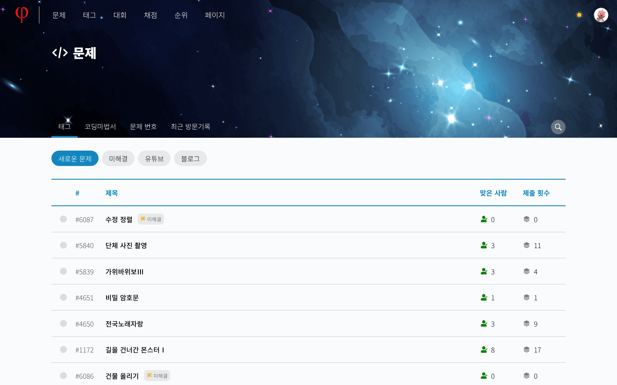Screen dimensions: 617x385
Task: Sort by the 맞은 사람 column header
Action: [x=493, y=193]
